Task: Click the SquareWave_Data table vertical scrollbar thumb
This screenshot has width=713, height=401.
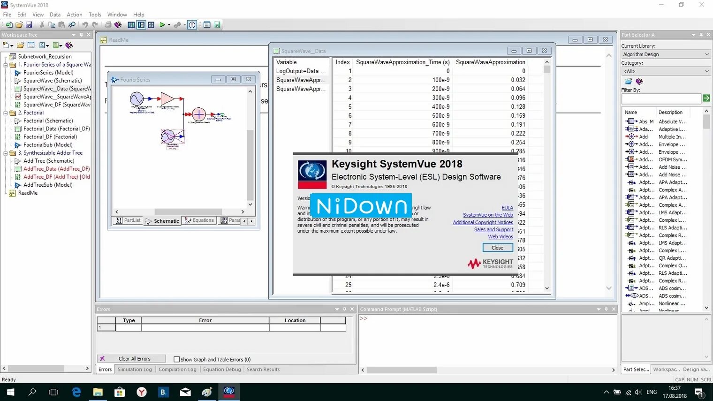Action: pyautogui.click(x=547, y=69)
